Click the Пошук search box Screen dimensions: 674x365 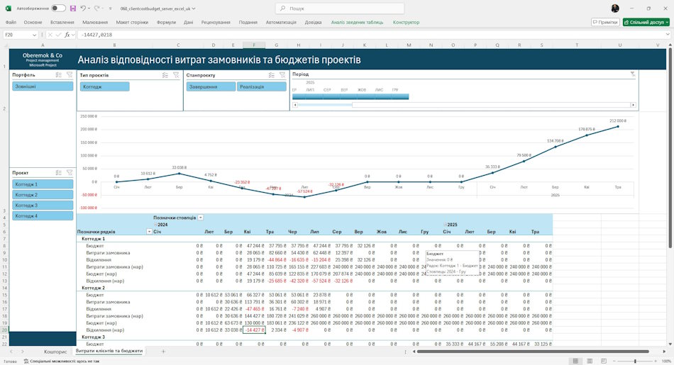click(340, 9)
